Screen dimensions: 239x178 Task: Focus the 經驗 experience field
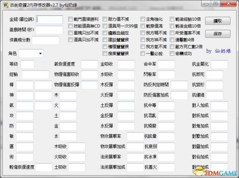tap(35, 75)
